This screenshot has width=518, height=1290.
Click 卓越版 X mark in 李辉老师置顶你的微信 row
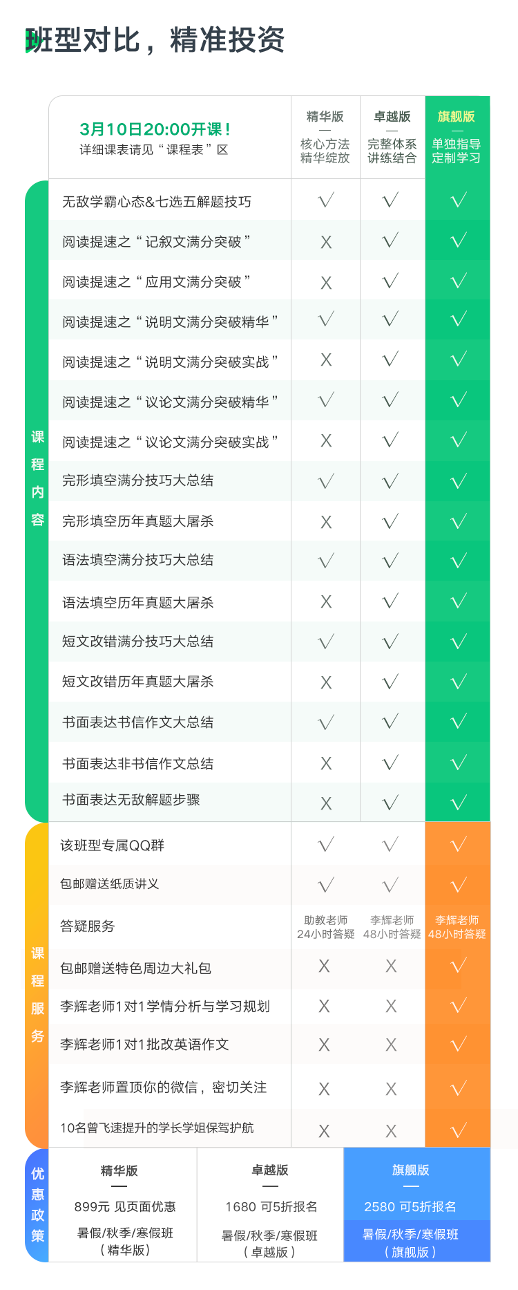click(x=391, y=1089)
